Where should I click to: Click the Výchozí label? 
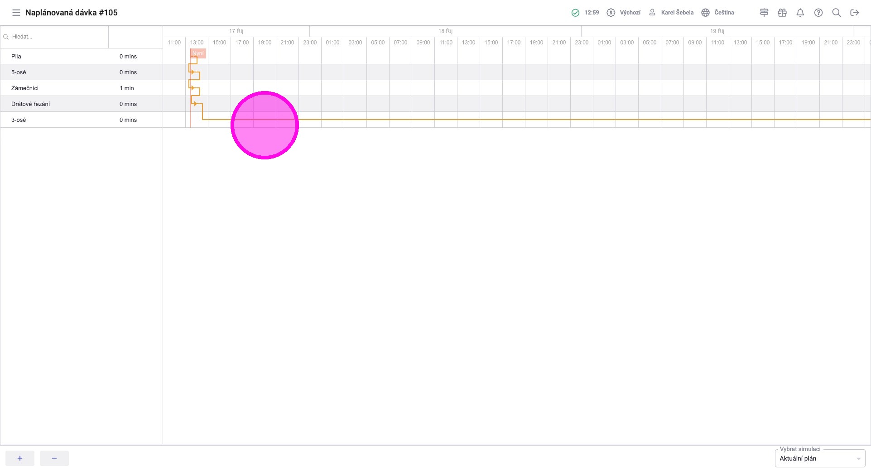click(x=630, y=13)
